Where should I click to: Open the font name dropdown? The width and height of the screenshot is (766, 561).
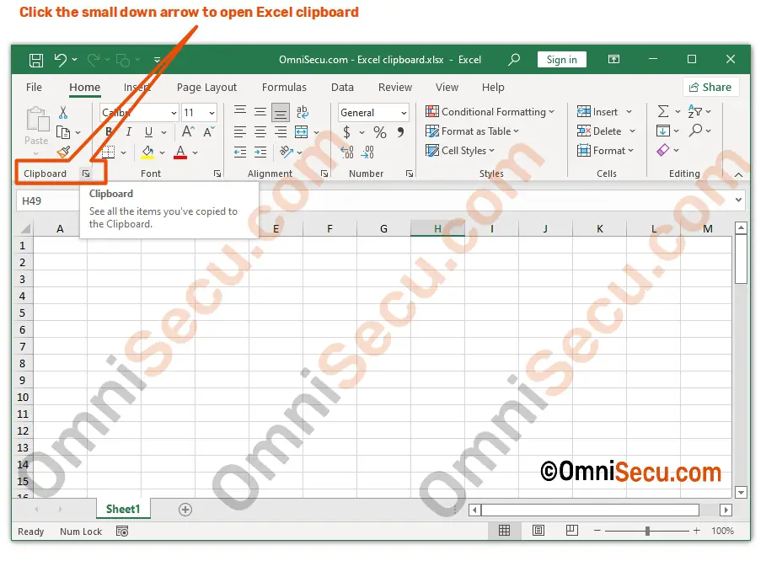[x=174, y=113]
